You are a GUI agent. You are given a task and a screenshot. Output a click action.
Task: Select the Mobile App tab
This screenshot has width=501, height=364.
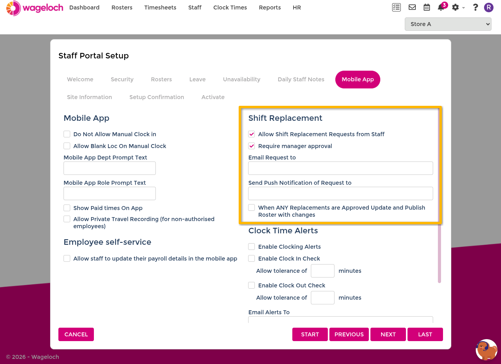point(358,79)
